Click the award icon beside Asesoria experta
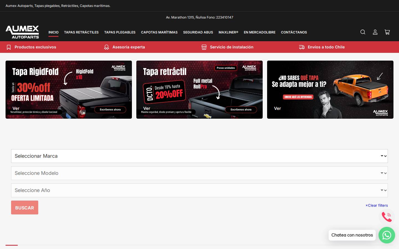Image resolution: width=399 pixels, height=249 pixels. (106, 47)
